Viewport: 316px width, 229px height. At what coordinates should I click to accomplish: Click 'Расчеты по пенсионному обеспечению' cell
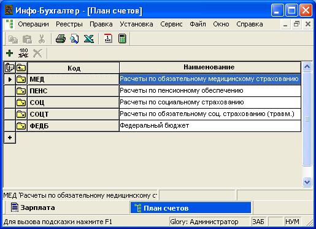210,91
